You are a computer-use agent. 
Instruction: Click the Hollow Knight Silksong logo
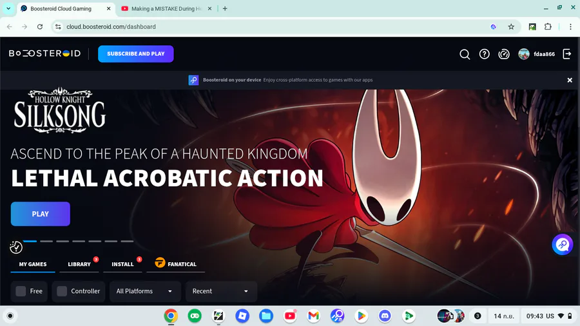point(59,111)
